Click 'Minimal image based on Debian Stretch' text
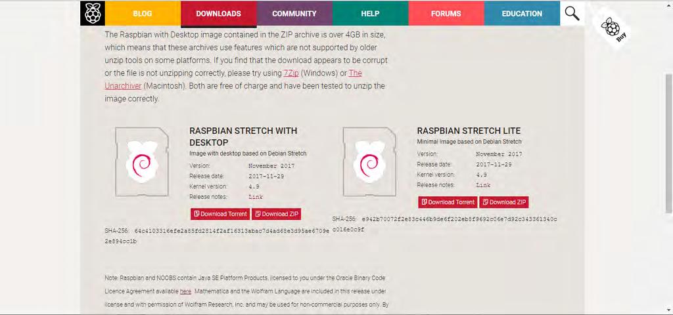This screenshot has width=673, height=315. (x=469, y=142)
